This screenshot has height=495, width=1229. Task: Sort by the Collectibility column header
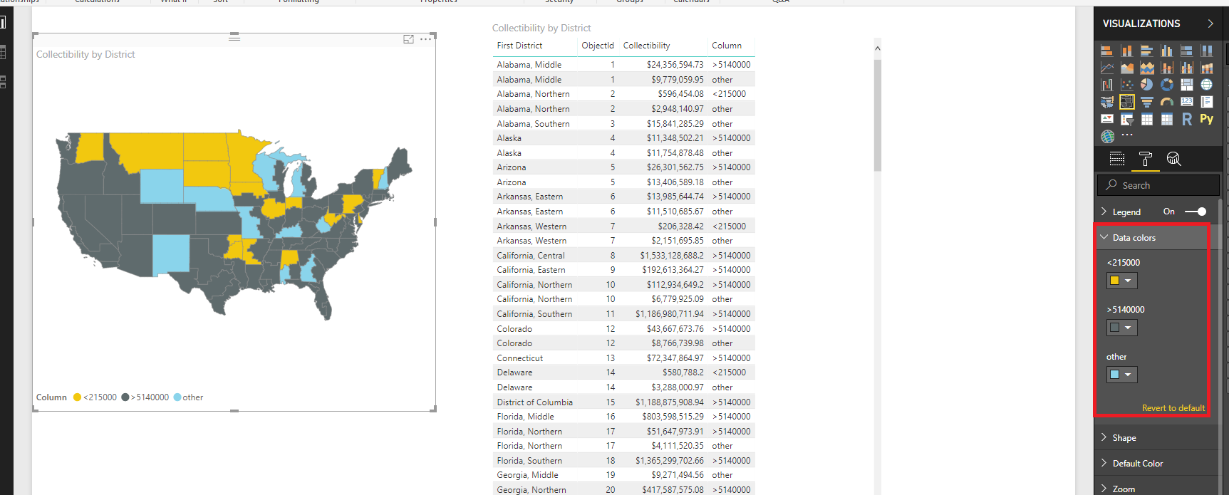coord(646,46)
